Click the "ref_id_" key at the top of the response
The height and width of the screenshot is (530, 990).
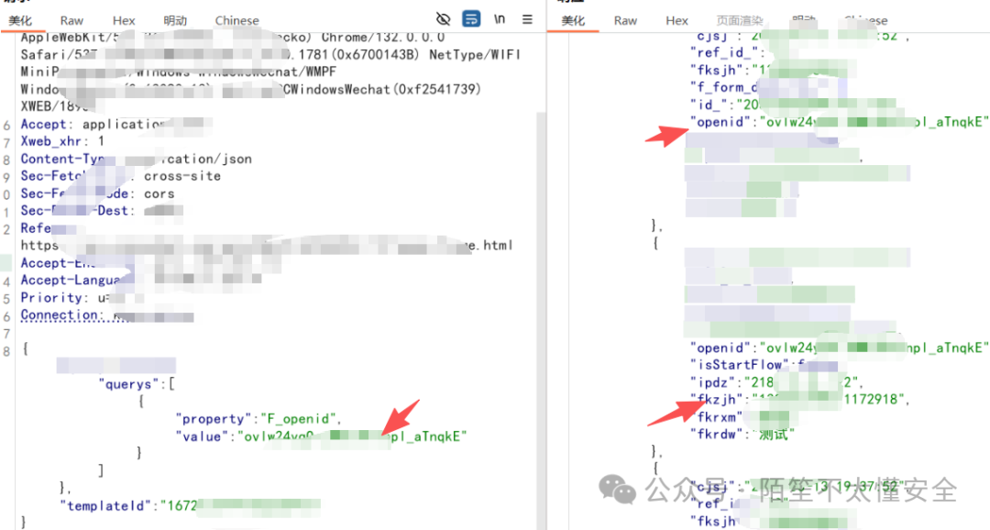[724, 53]
